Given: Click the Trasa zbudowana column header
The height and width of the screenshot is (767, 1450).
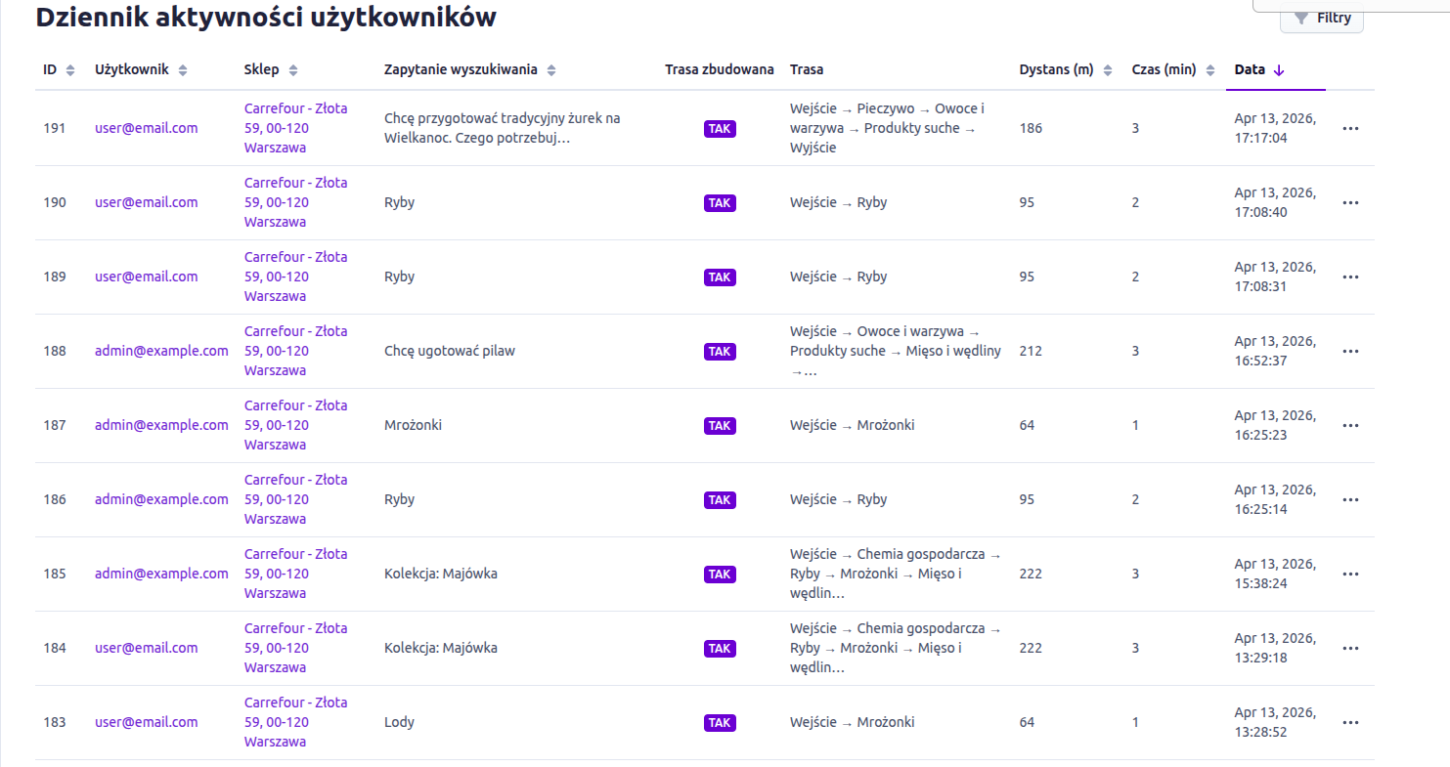Looking at the screenshot, I should [x=719, y=70].
